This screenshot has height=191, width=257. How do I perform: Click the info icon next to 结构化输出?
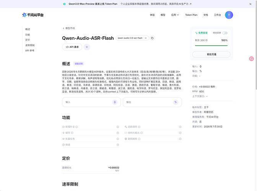(142, 133)
